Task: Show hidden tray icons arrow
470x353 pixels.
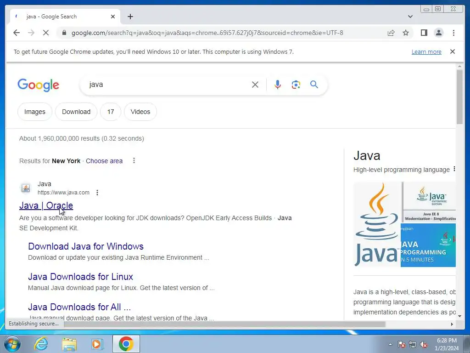Action: tap(390, 344)
